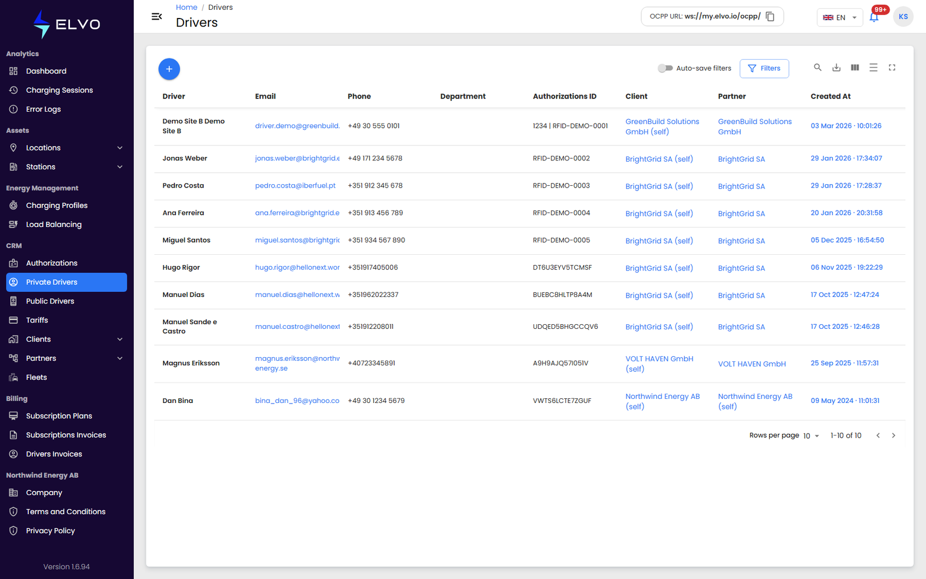Viewport: 926px width, 579px height.
Task: Open the rows per page dropdown
Action: click(x=811, y=435)
